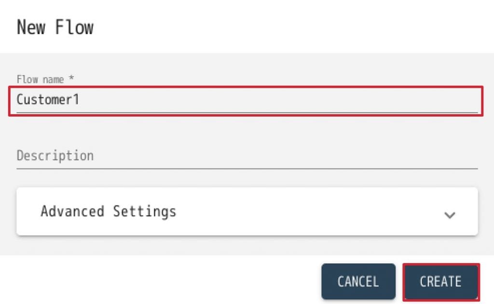Open the Advanced Settings panel

[247, 211]
